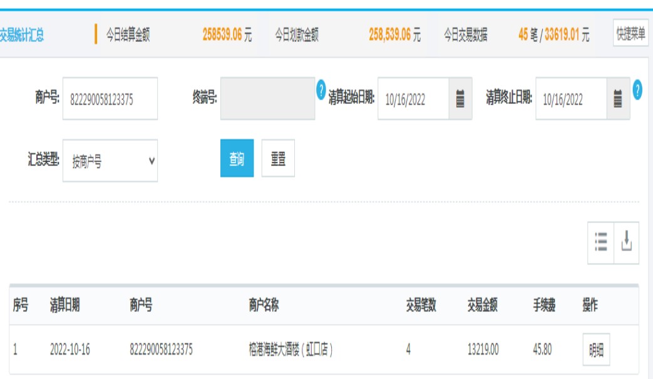Sort by the 交易金额 column header

click(x=482, y=305)
